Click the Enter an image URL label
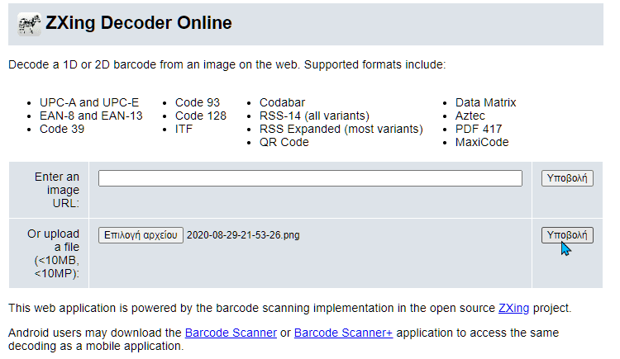This screenshot has height=359, width=620. [57, 190]
